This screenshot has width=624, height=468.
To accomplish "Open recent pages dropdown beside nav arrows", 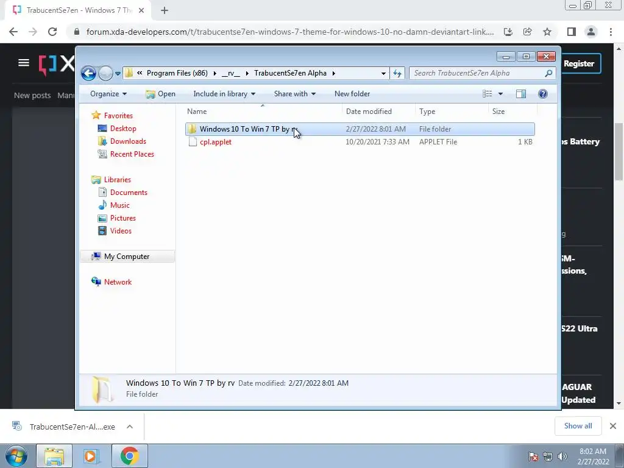I will [x=118, y=74].
